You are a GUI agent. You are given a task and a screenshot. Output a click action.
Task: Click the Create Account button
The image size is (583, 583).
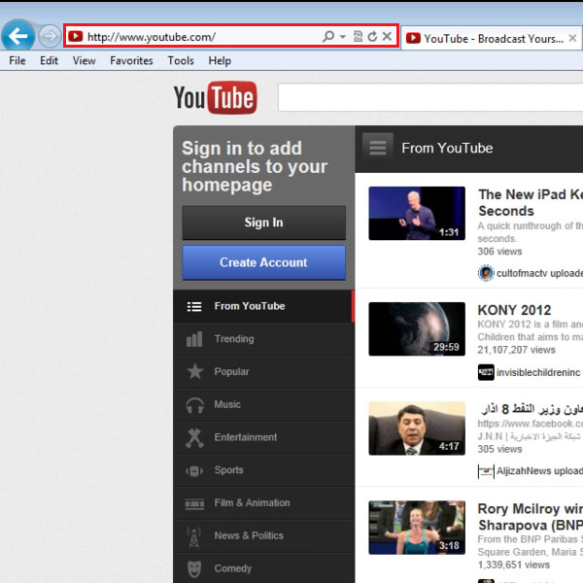263,262
